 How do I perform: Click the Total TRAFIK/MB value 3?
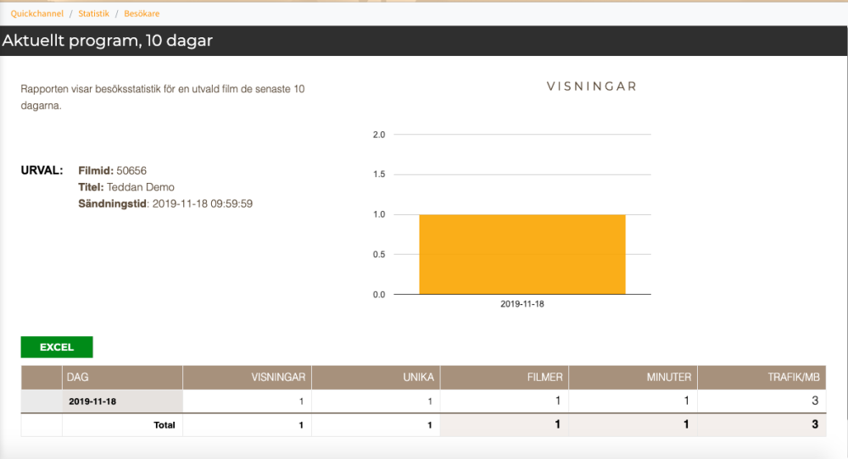(815, 424)
